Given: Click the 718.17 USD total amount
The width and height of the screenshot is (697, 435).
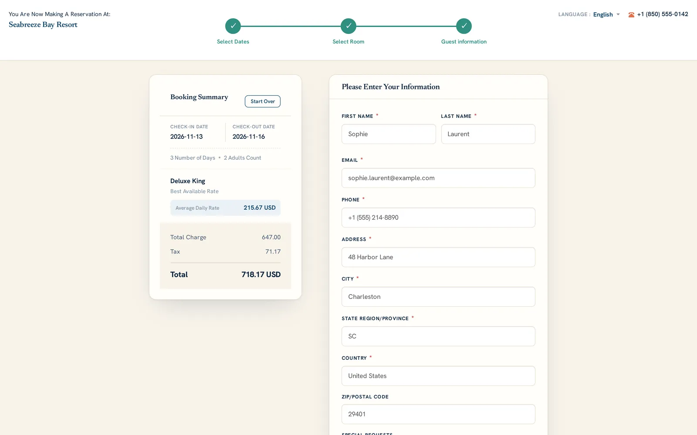Looking at the screenshot, I should pyautogui.click(x=261, y=274).
